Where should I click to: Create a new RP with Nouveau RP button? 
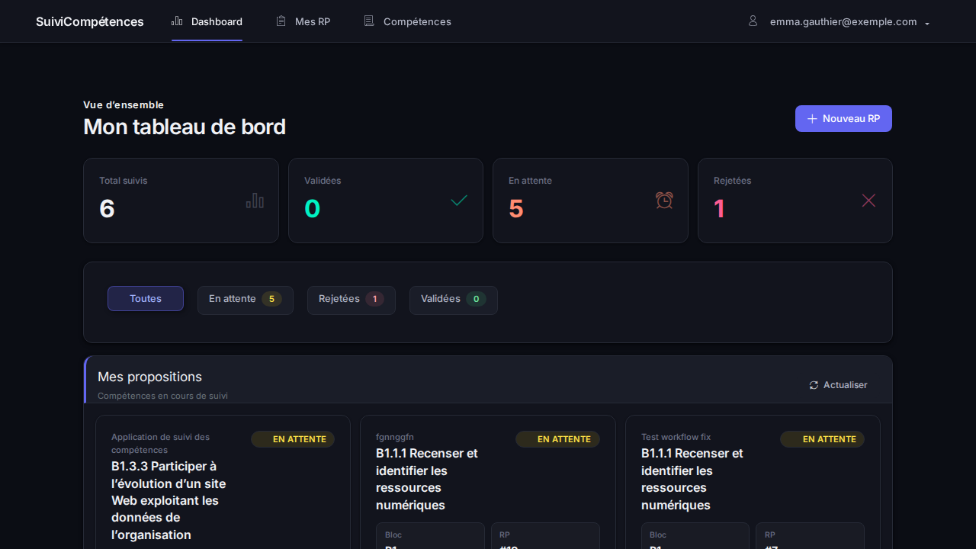pos(843,119)
